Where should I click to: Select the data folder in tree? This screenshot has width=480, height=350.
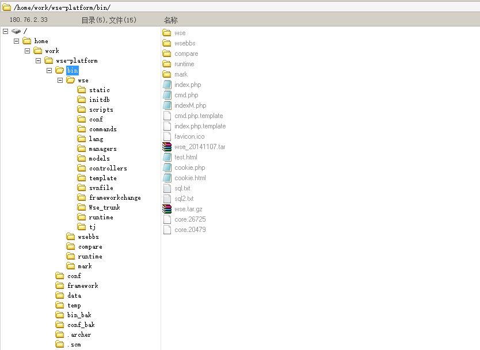pyautogui.click(x=74, y=295)
